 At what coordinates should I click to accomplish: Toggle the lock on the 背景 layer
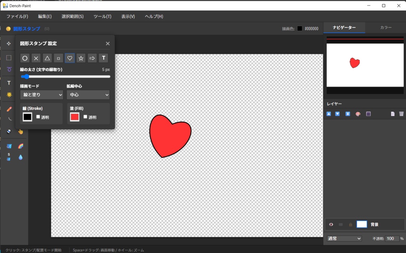(350, 225)
